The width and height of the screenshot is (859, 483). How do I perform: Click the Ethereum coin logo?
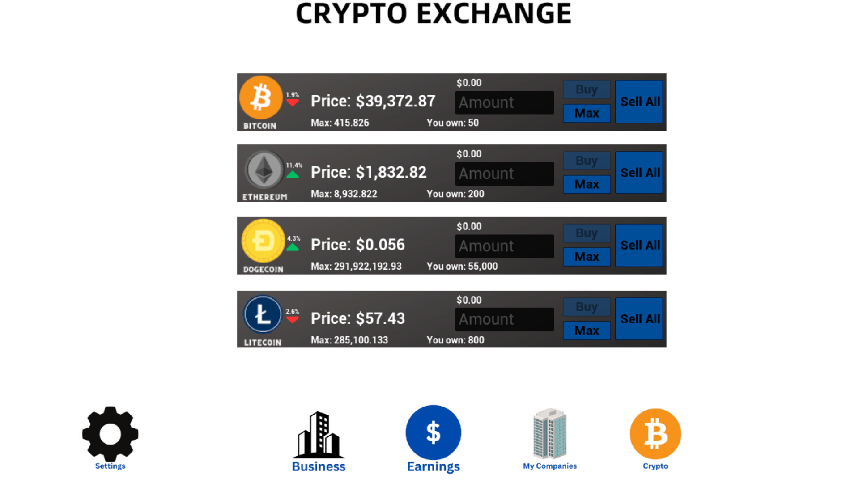coord(264,169)
